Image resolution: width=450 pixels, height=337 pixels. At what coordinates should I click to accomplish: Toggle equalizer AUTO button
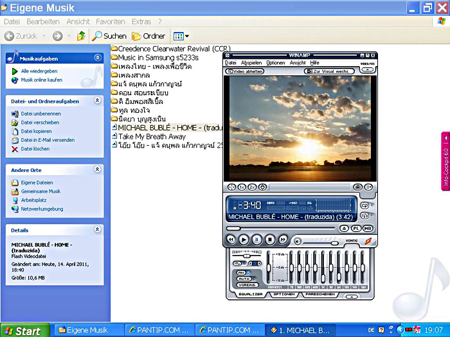tap(244, 279)
